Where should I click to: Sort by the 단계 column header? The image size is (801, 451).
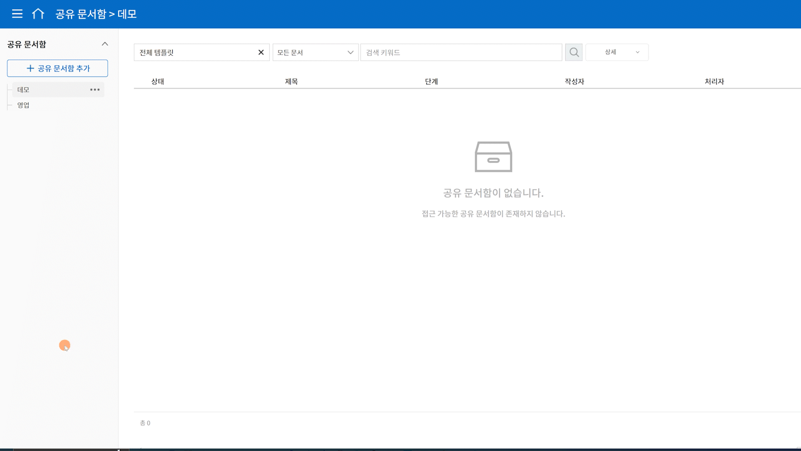tap(431, 81)
